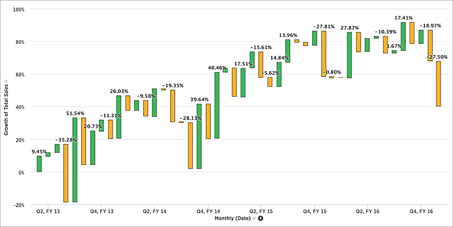
Task: Select the orange bar labeled -18.97%
Action: point(430,46)
